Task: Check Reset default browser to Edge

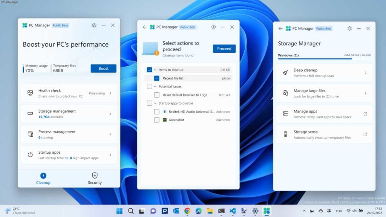Action: coord(156,95)
